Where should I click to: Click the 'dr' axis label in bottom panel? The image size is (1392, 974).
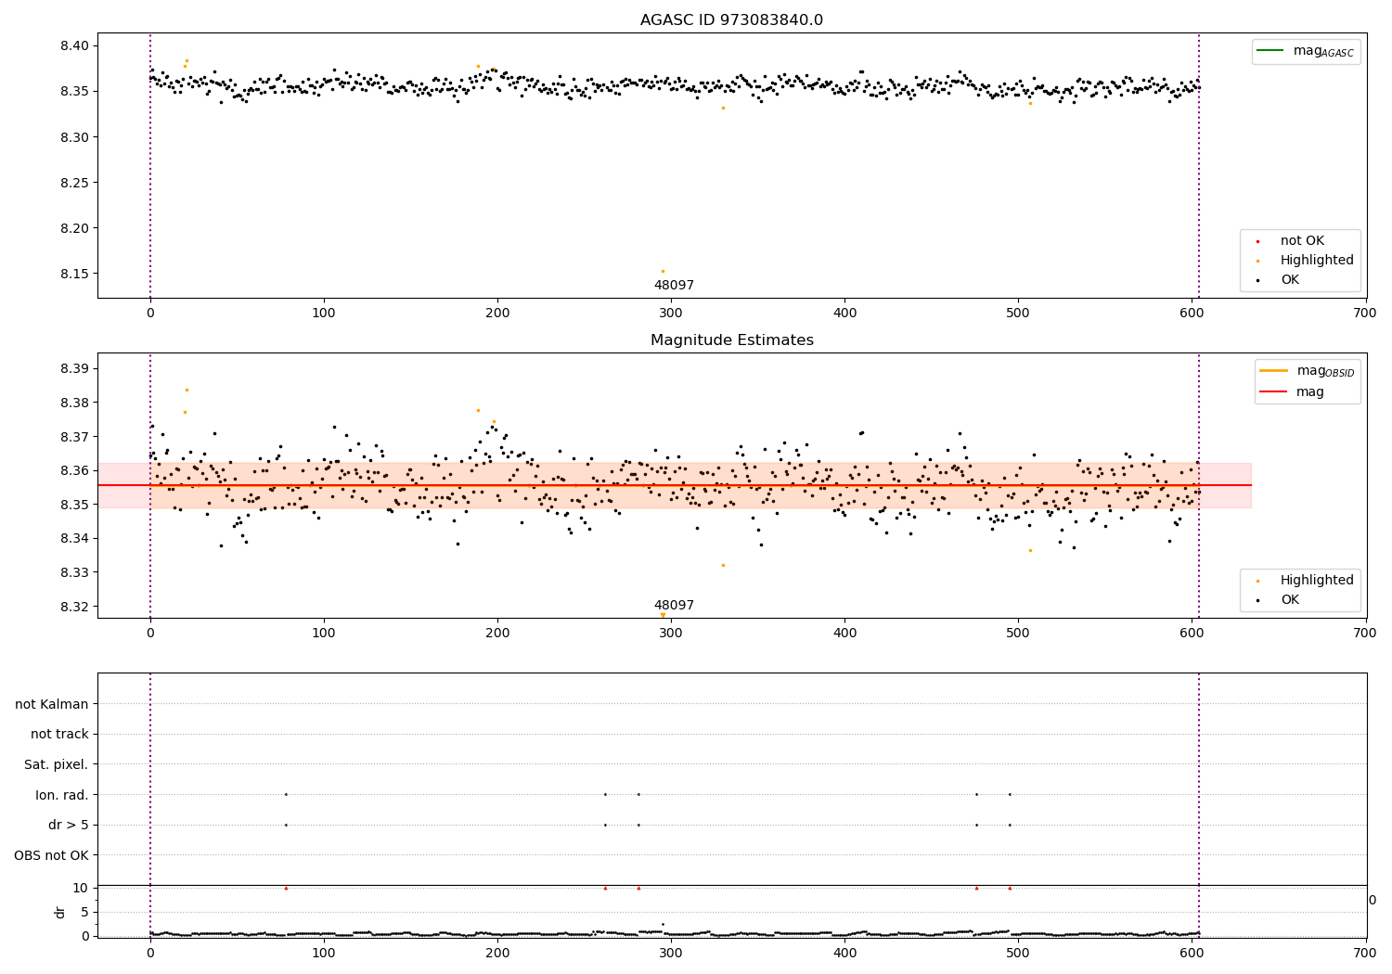click(60, 912)
